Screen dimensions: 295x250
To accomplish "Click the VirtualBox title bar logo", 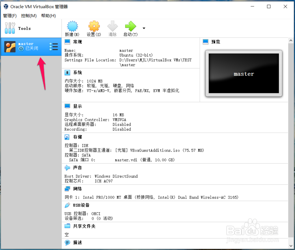I will coord(6,6).
